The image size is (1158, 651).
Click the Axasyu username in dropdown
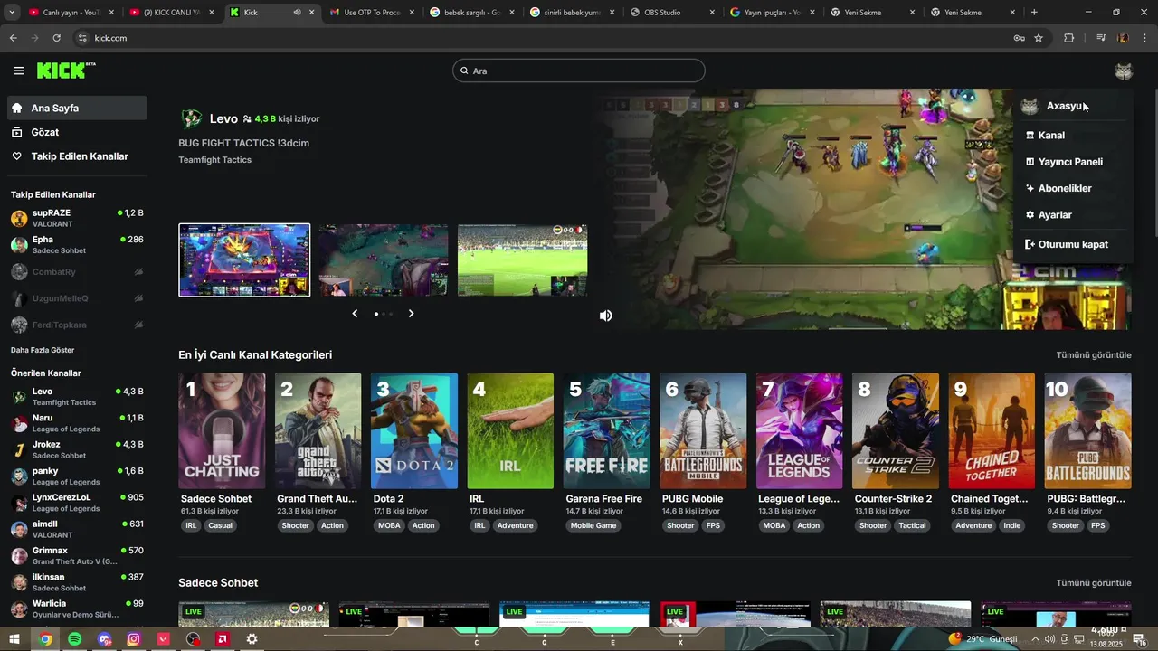point(1065,106)
